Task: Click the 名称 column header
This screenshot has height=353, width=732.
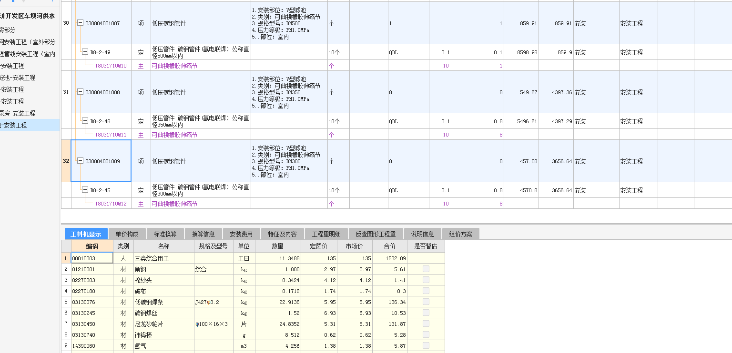Action: 164,246
